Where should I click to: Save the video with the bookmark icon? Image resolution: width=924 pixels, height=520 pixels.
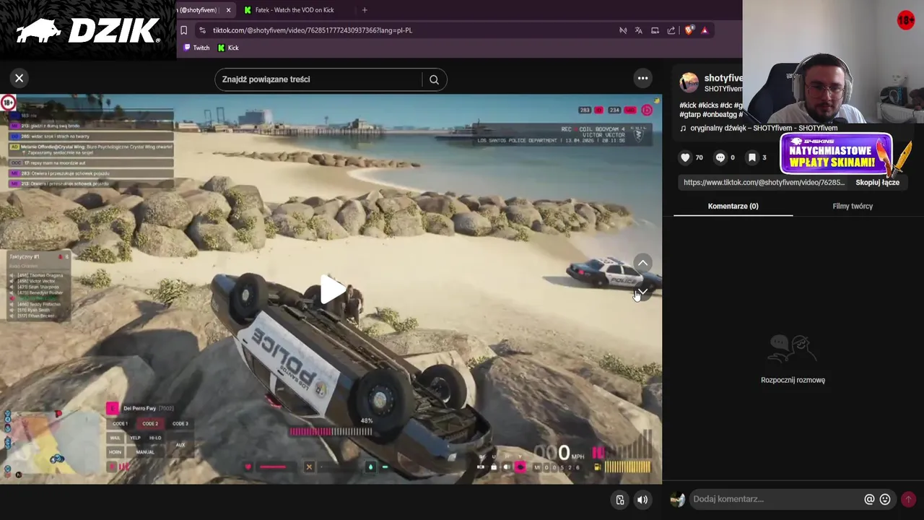tap(752, 157)
